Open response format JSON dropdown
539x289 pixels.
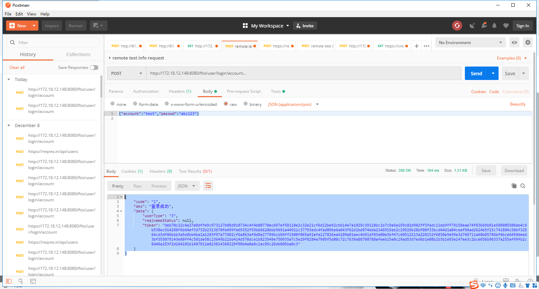click(187, 186)
